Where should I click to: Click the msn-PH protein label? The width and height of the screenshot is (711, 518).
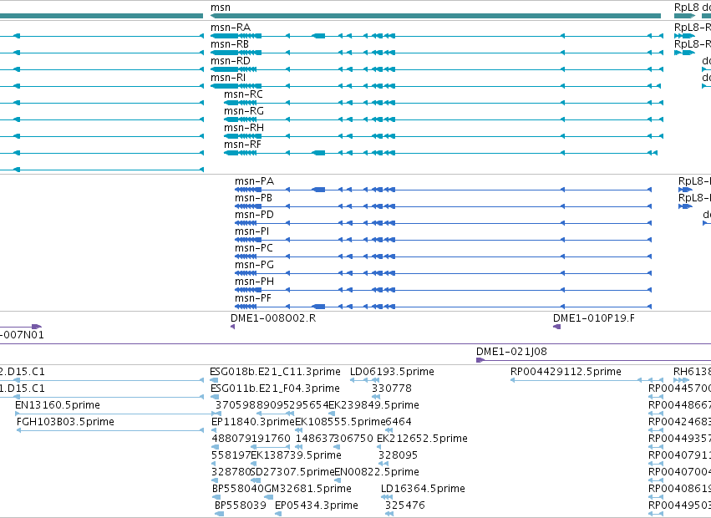254,282
